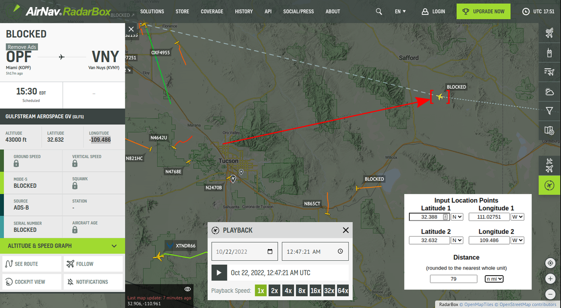The width and height of the screenshot is (561, 308).
Task: Open the Coverage menu item
Action: 212,11
